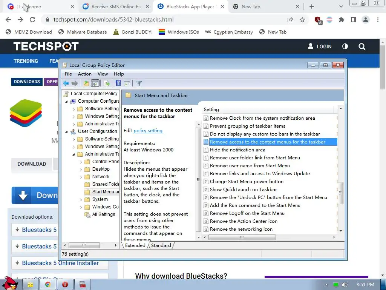Click the taskbar clock showing 3:51 PM
The height and width of the screenshot is (290, 386).
coord(365,285)
